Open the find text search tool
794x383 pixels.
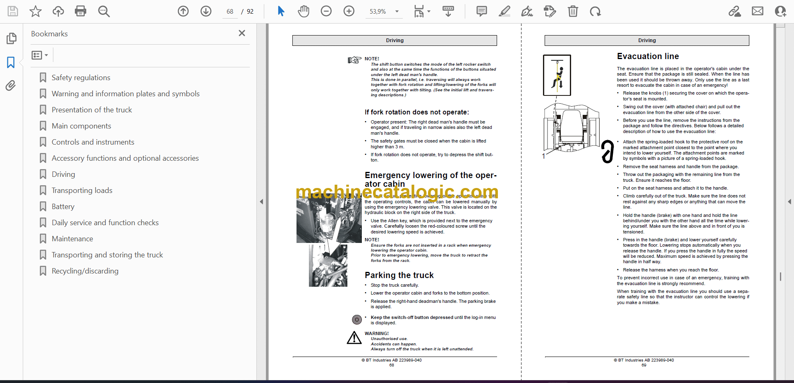point(104,11)
